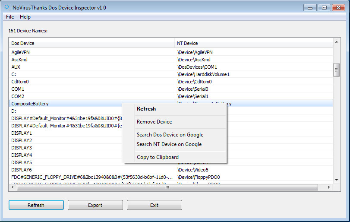
Task: Select the COM1 row
Action: [171, 89]
